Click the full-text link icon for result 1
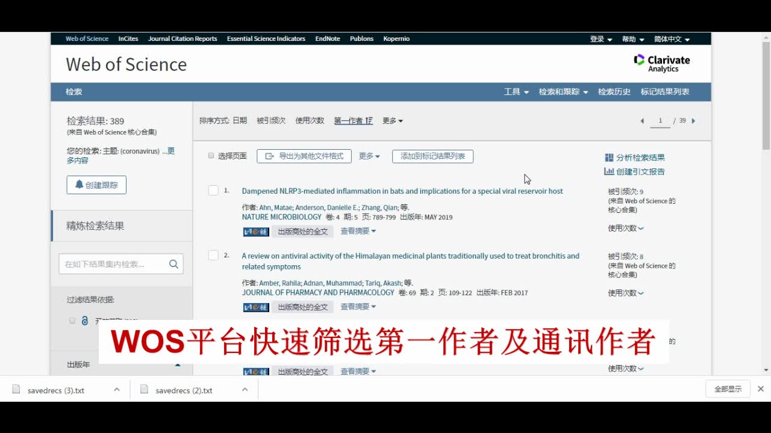The height and width of the screenshot is (433, 771). pos(256,232)
